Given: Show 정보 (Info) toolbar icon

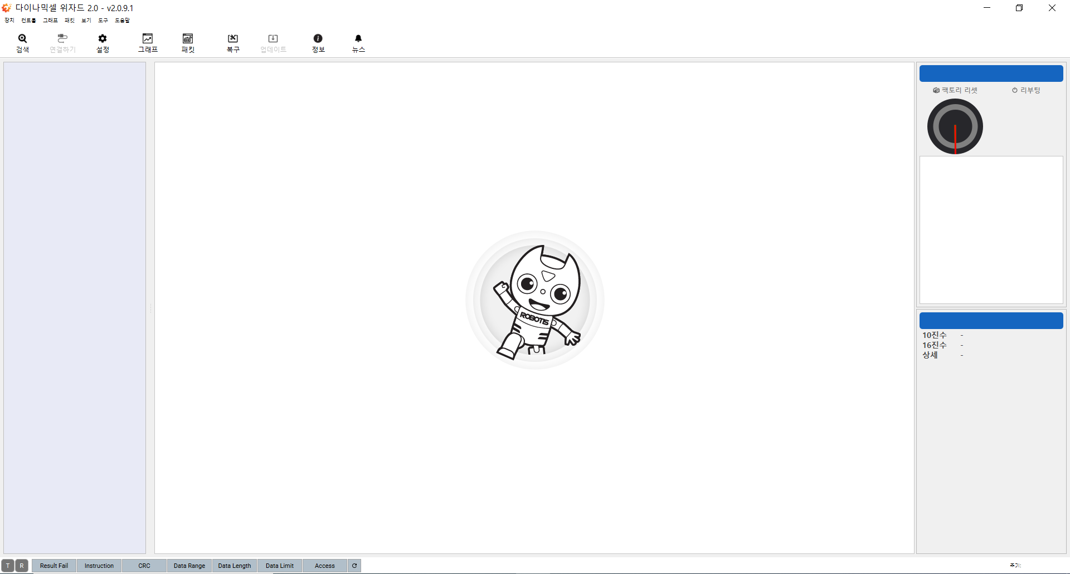Looking at the screenshot, I should click(318, 43).
